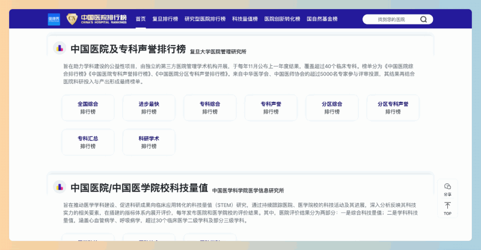Open the 首页 nav tab
Image resolution: width=481 pixels, height=250 pixels.
pos(141,19)
